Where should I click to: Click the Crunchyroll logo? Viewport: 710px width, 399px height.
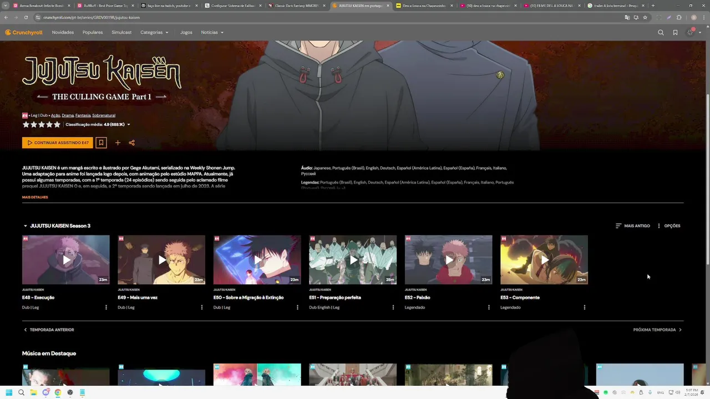(x=24, y=33)
